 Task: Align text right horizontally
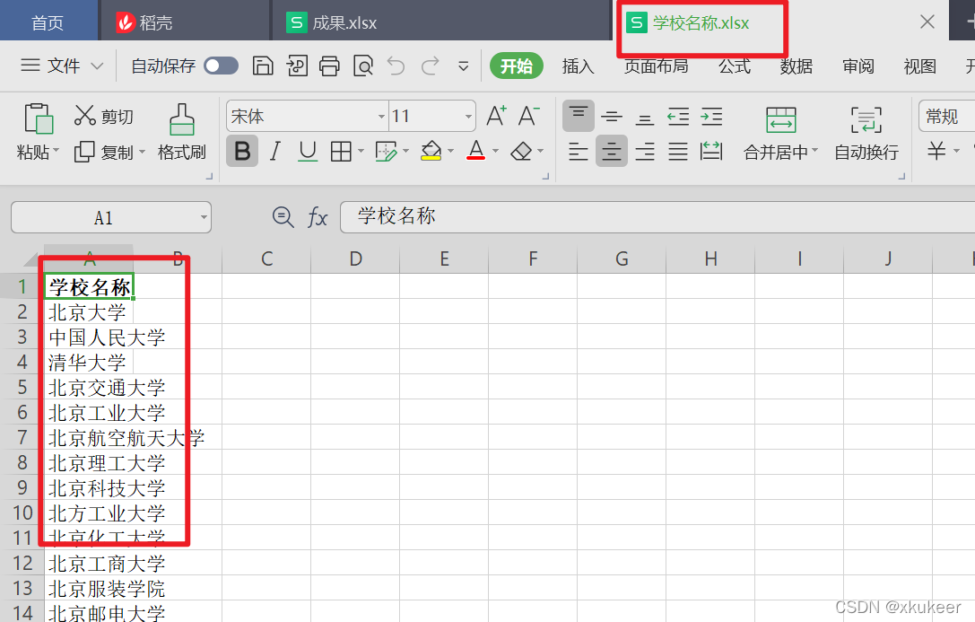(x=645, y=151)
